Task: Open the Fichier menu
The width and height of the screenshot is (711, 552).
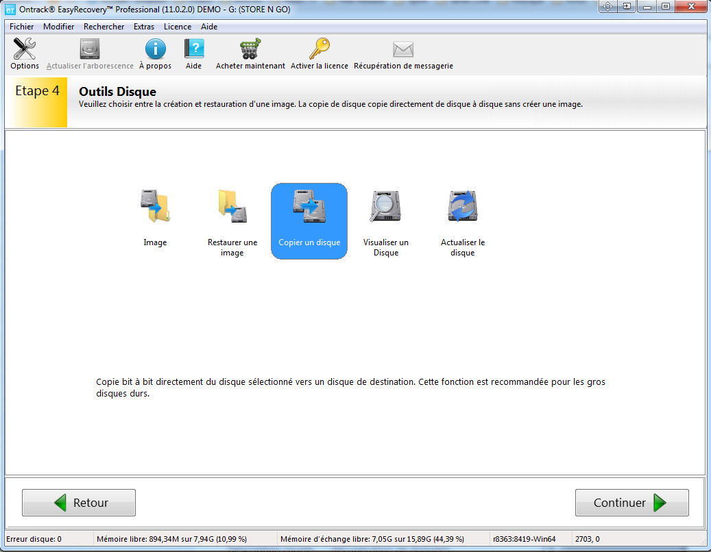Action: [21, 27]
